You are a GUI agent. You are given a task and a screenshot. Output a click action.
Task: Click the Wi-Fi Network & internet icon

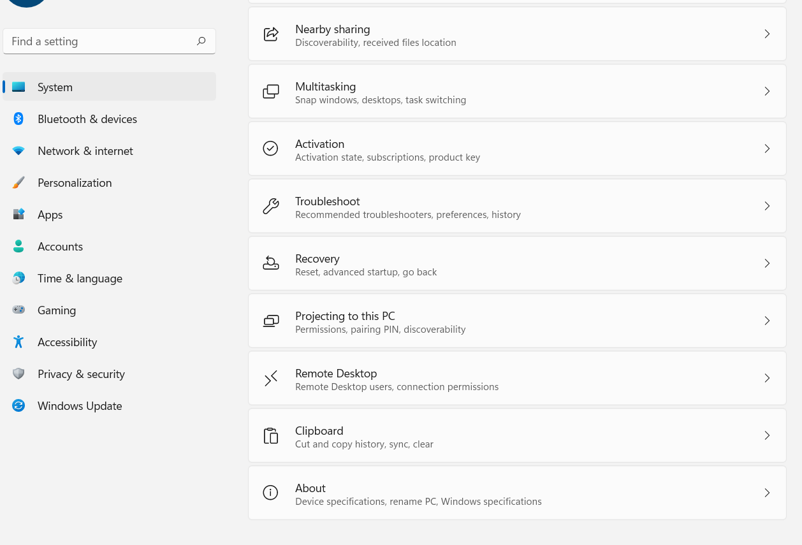click(18, 151)
